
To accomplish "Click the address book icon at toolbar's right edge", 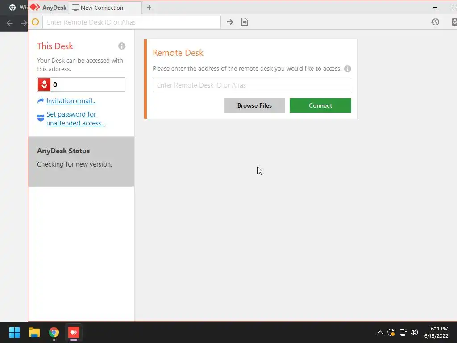I will [454, 22].
